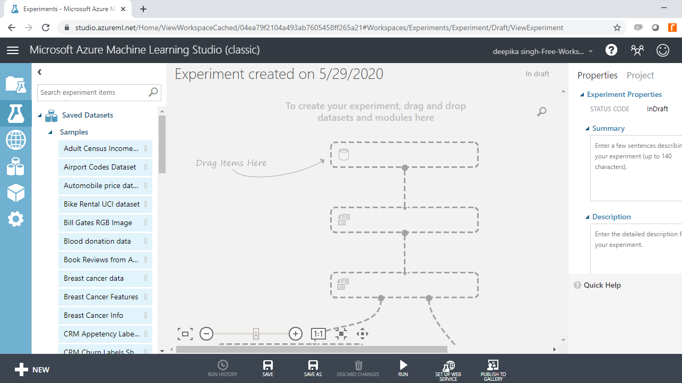Click the Quick Help heading
The height and width of the screenshot is (383, 682).
click(602, 285)
